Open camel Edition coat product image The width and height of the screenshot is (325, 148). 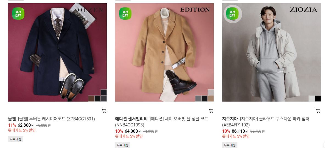(164, 52)
